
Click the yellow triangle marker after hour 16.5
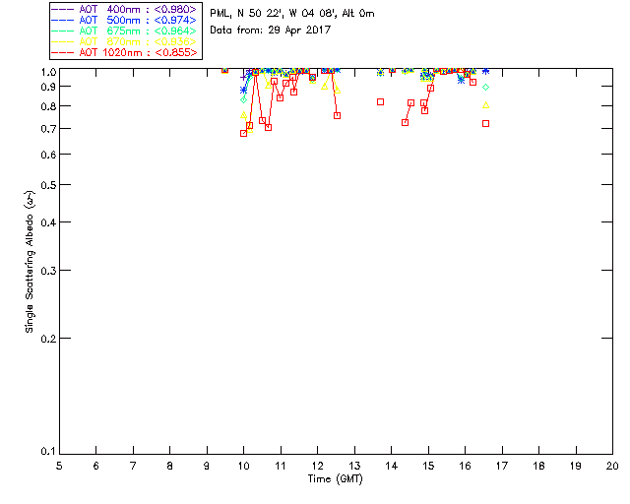click(x=485, y=105)
